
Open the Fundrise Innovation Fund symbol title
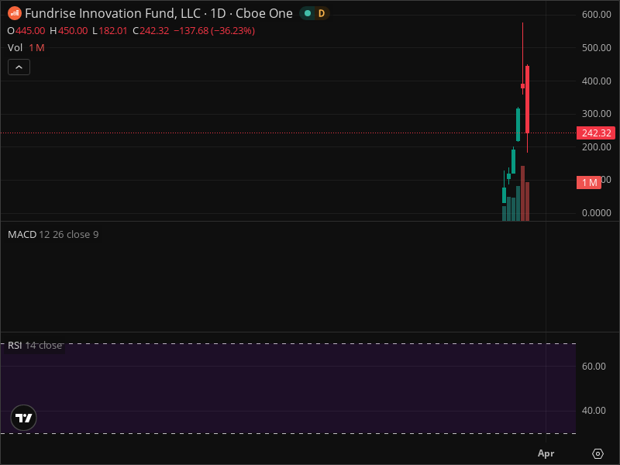159,13
